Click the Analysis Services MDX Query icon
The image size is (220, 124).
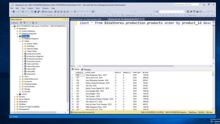[x=58, y=12]
